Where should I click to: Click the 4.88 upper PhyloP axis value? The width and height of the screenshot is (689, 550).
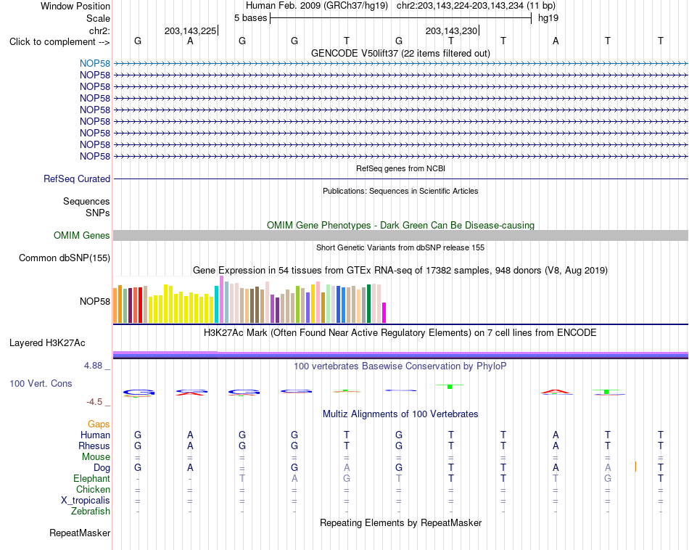point(93,366)
